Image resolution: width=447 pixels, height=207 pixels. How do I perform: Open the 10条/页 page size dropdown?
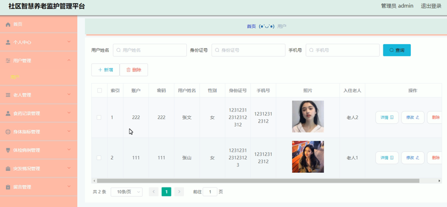pos(126,192)
